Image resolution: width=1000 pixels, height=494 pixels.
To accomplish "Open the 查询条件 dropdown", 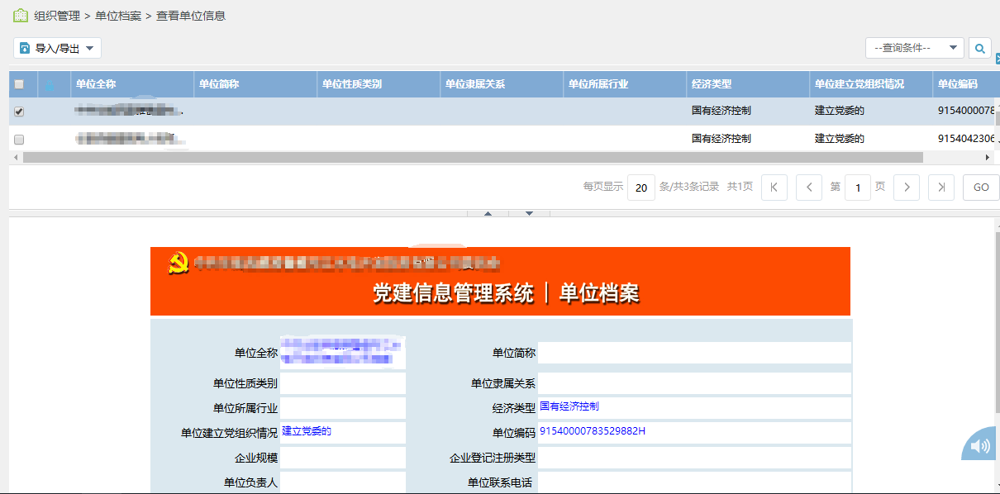I will point(914,49).
